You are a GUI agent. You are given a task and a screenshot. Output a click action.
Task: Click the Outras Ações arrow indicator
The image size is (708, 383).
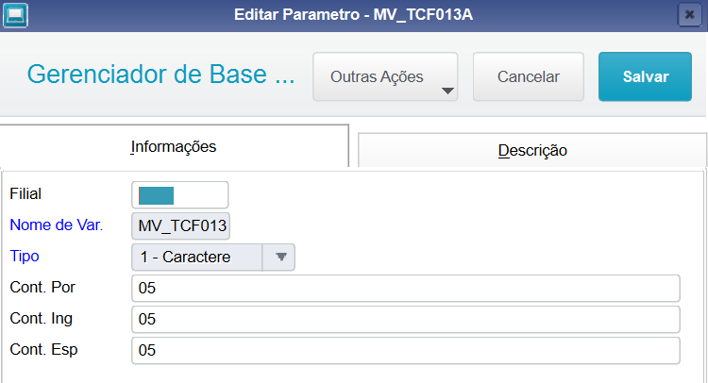point(447,92)
